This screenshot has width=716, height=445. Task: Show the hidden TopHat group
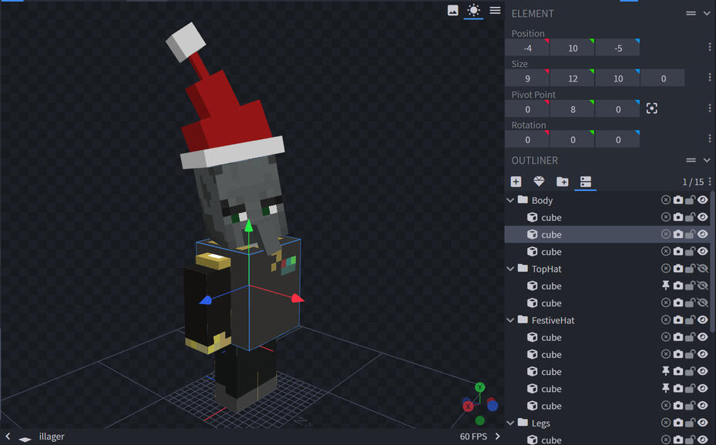[702, 269]
